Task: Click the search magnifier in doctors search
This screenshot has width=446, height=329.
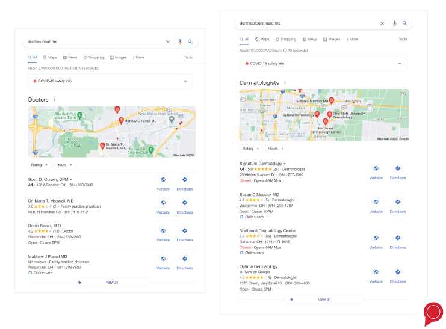Action: click(190, 42)
